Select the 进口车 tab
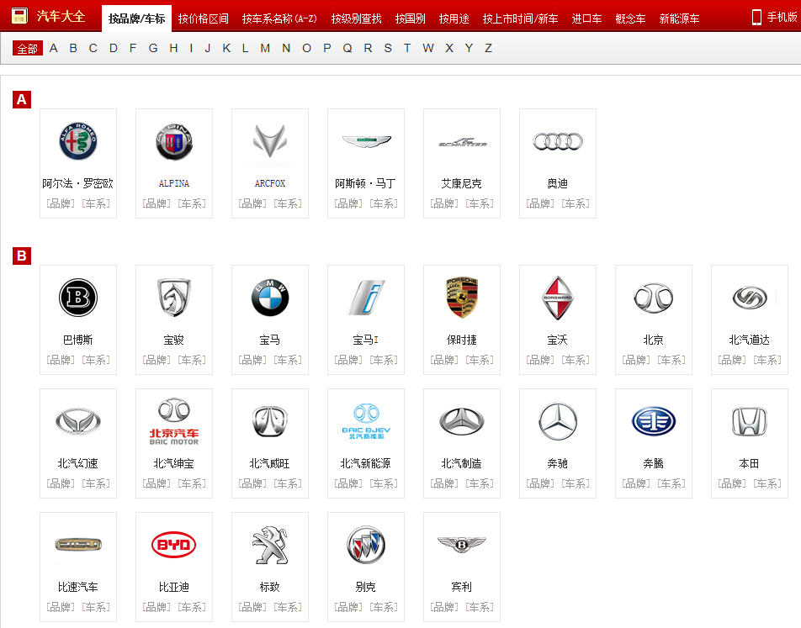Image resolution: width=801 pixels, height=628 pixels. [x=587, y=18]
